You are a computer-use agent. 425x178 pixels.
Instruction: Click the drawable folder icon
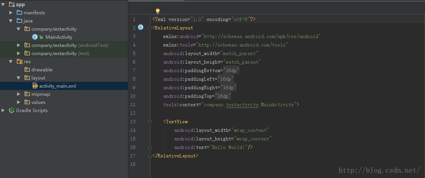coord(27,70)
